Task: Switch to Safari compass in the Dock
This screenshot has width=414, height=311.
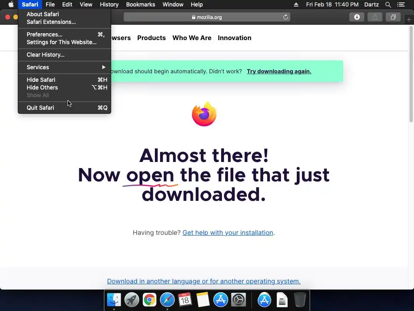Action: click(167, 300)
